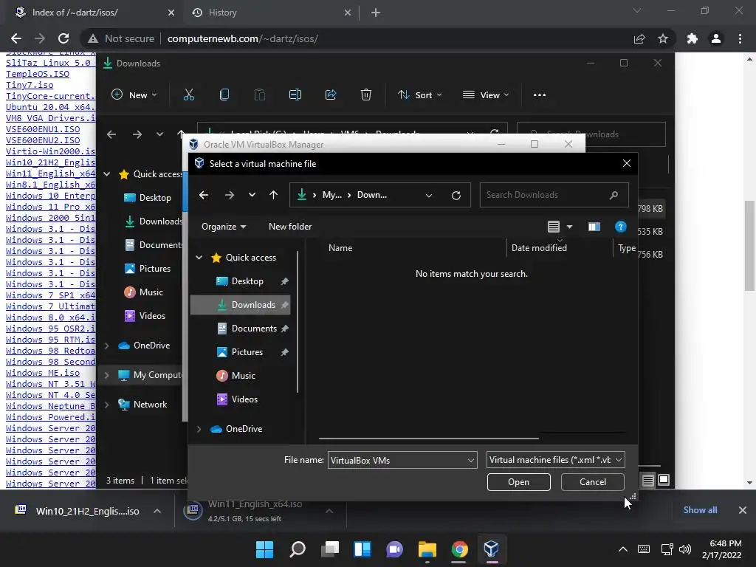756x567 pixels.
Task: Open the Chrome extensions puzzle icon
Action: (693, 38)
